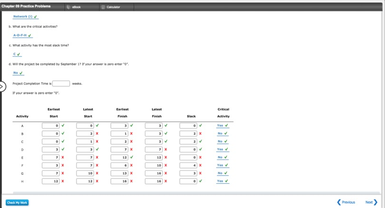
Task: Click red X beside activity B Latest Start
Action: (97, 133)
